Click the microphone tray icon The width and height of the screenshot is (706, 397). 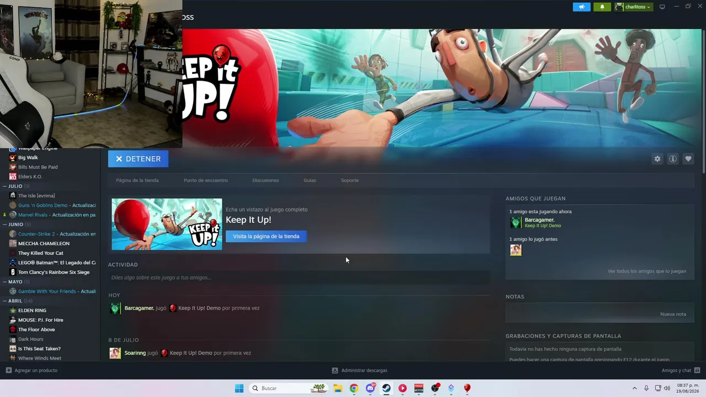[x=646, y=388]
